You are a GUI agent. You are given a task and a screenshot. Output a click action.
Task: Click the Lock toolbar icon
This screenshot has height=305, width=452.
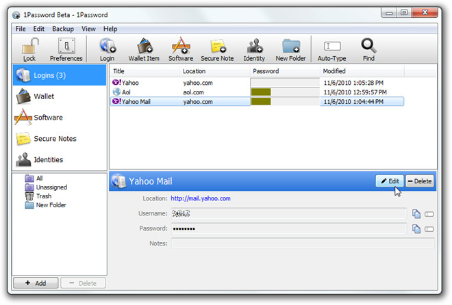point(29,49)
